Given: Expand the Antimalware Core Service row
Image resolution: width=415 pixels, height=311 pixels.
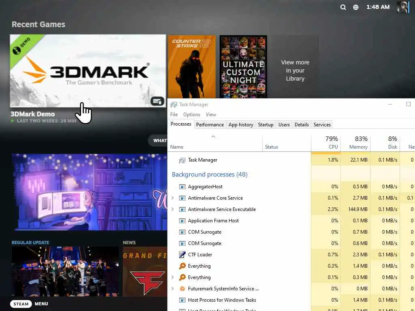Looking at the screenshot, I should click(173, 198).
